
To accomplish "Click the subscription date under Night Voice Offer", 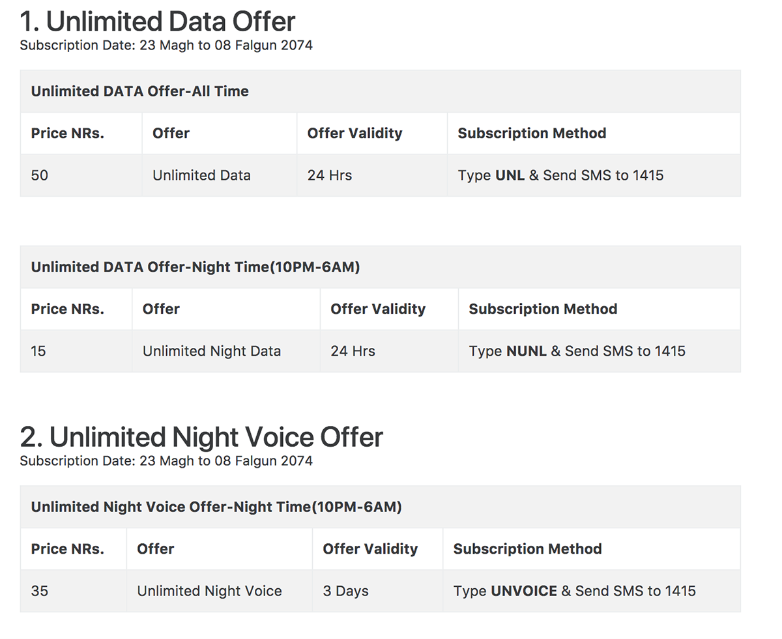I will point(166,461).
